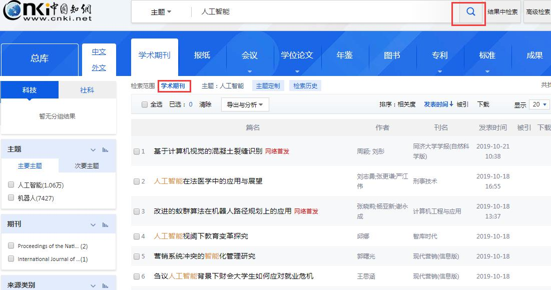Check the 人工智能(1.06万) topic checkbox
The height and width of the screenshot is (290, 551).
click(11, 184)
